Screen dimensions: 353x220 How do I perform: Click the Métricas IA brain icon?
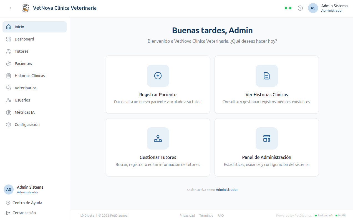tap(9, 112)
